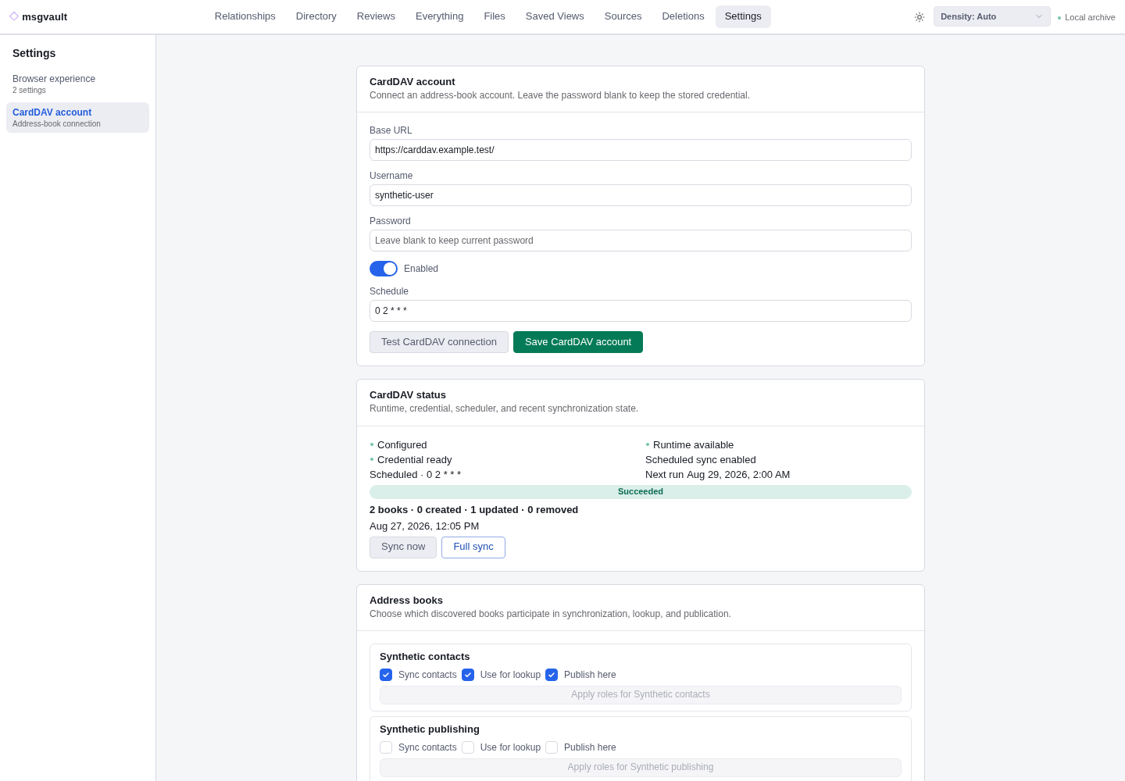This screenshot has width=1125, height=781.
Task: Toggle the light/dark theme sun icon
Action: point(920,17)
